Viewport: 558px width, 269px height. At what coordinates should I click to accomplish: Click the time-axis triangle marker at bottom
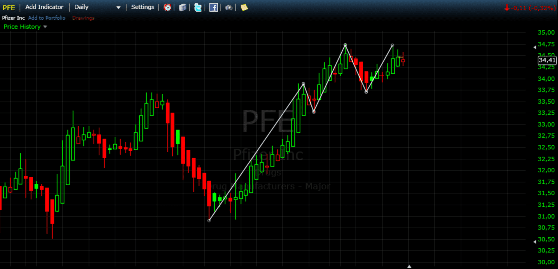point(409,266)
